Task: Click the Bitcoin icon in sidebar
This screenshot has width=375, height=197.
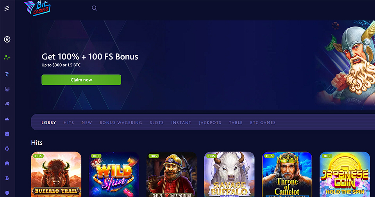Action: [7, 178]
